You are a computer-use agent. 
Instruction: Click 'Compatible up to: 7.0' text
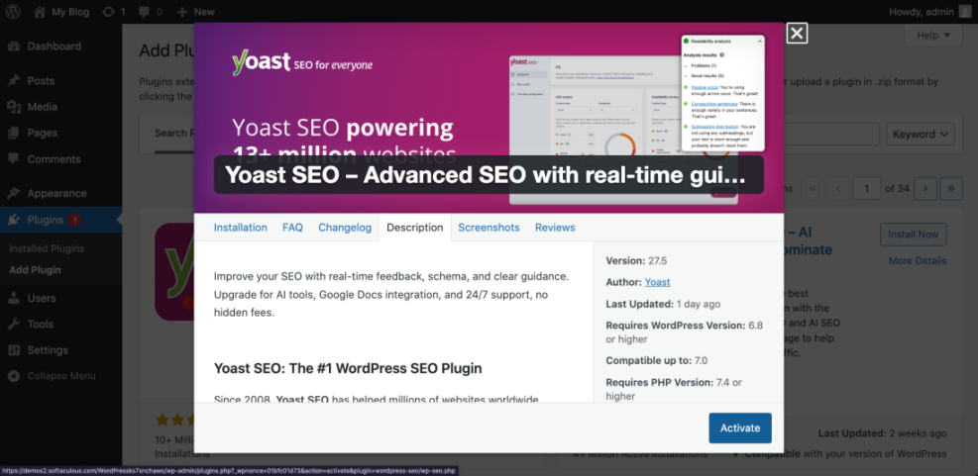pyautogui.click(x=657, y=360)
